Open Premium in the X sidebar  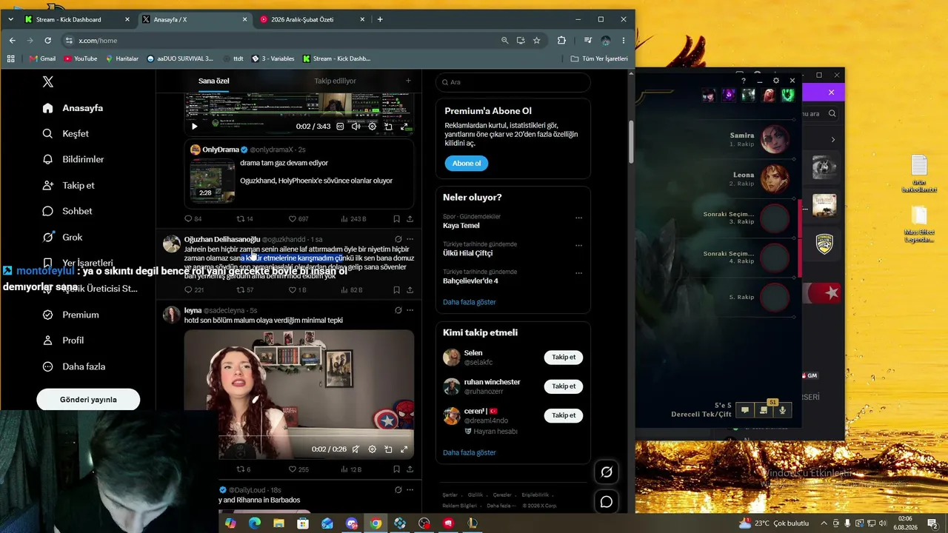point(71,315)
